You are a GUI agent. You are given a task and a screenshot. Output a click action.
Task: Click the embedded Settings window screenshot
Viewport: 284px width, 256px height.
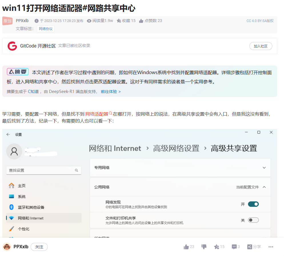[x=140, y=183]
